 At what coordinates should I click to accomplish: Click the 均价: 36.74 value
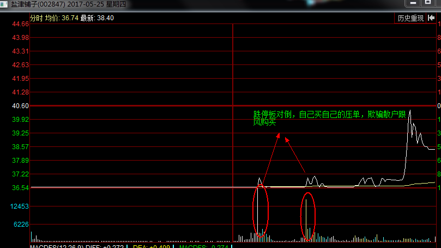[x=62, y=18]
